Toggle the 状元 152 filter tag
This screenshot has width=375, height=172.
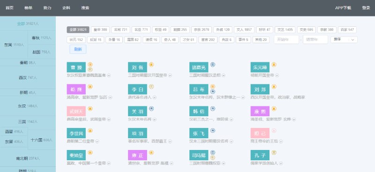click(76, 40)
